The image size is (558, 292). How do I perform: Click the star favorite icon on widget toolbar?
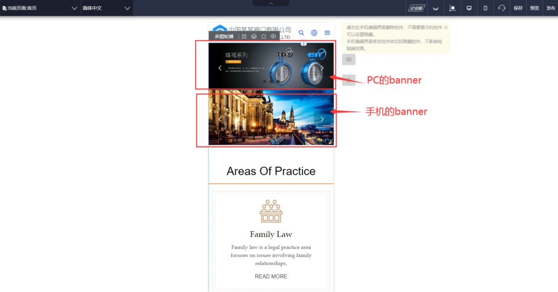(264, 36)
